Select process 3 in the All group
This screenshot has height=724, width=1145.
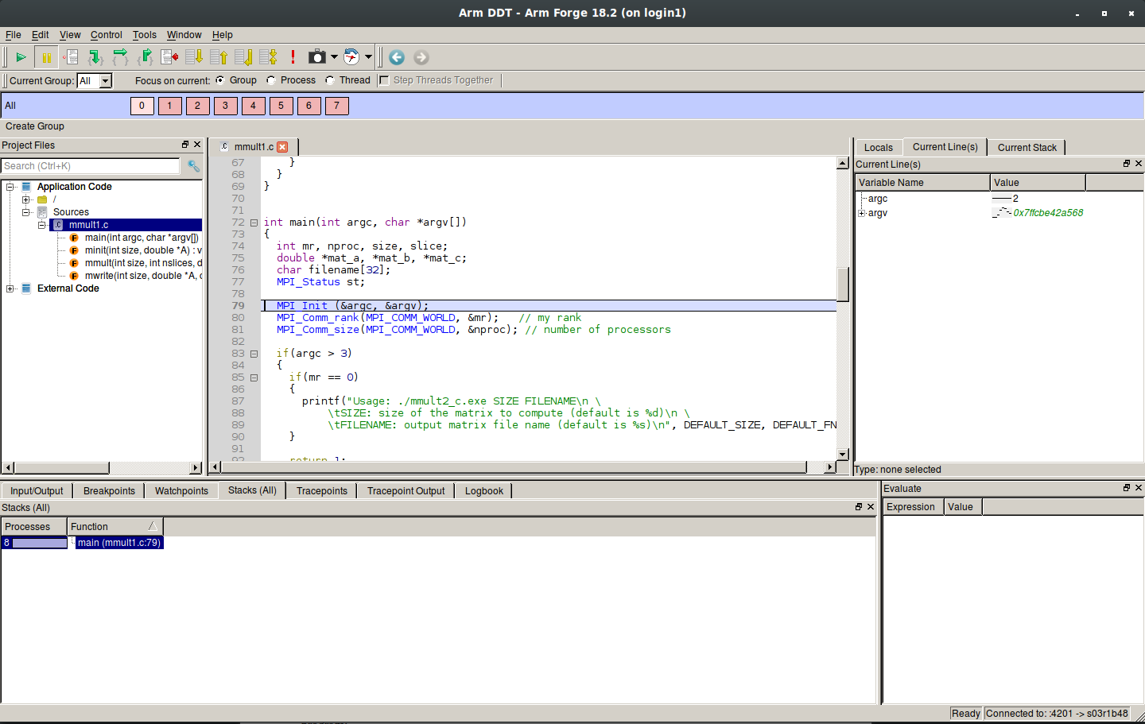click(226, 106)
